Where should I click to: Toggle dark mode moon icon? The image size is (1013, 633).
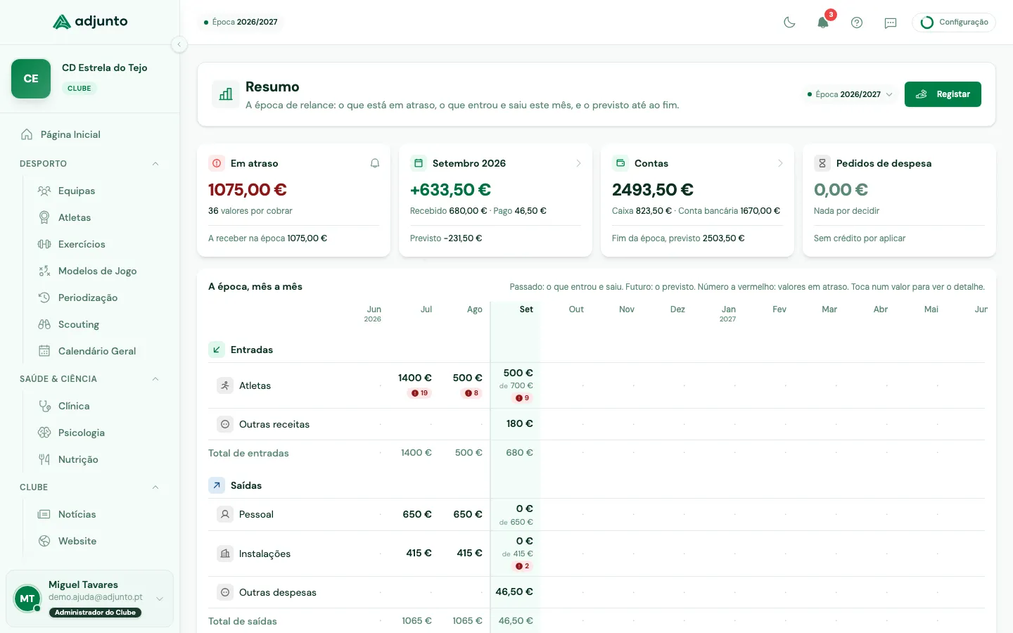tap(789, 23)
